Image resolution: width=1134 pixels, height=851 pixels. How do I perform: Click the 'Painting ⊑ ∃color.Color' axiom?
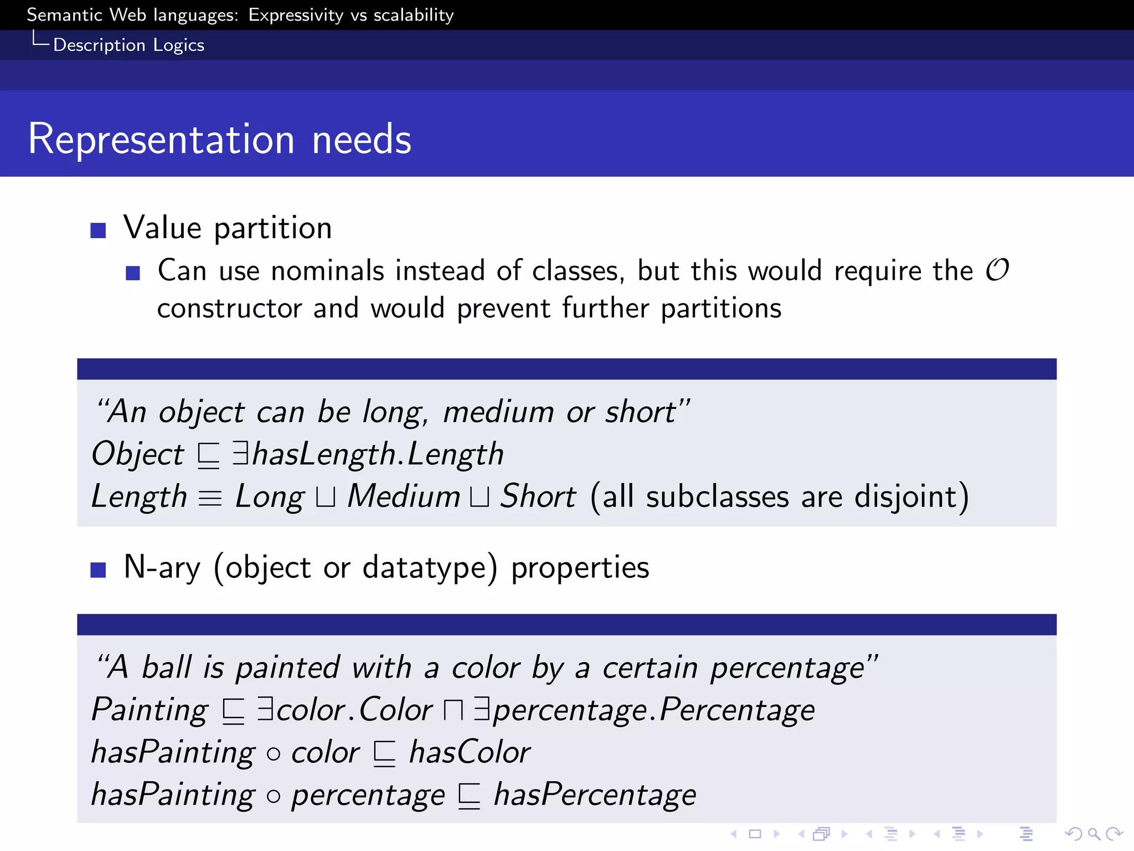pyautogui.click(x=453, y=710)
